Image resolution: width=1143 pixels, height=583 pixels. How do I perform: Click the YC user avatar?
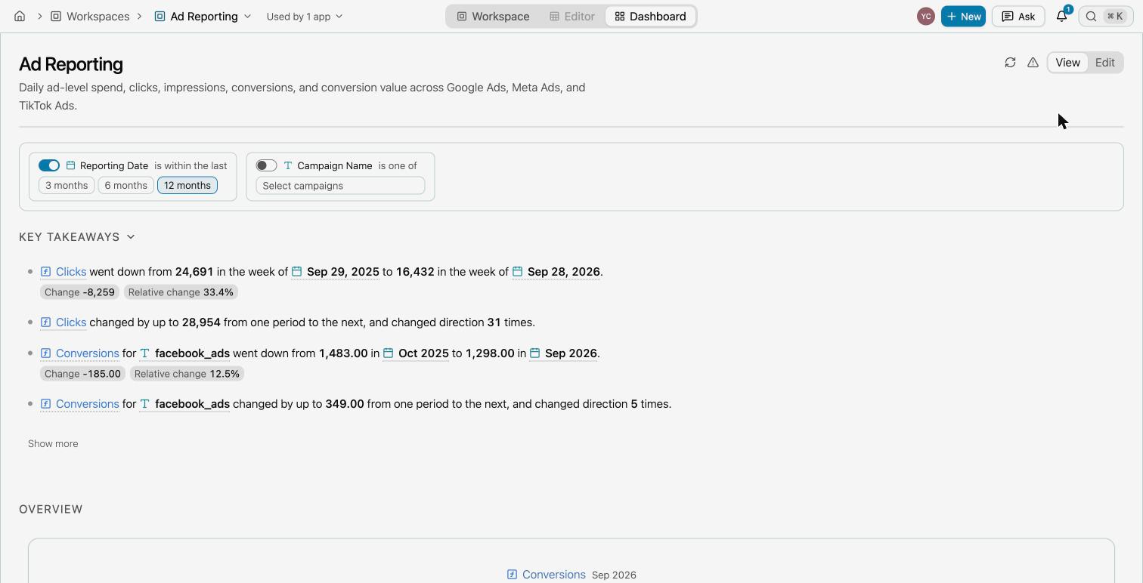[926, 16]
